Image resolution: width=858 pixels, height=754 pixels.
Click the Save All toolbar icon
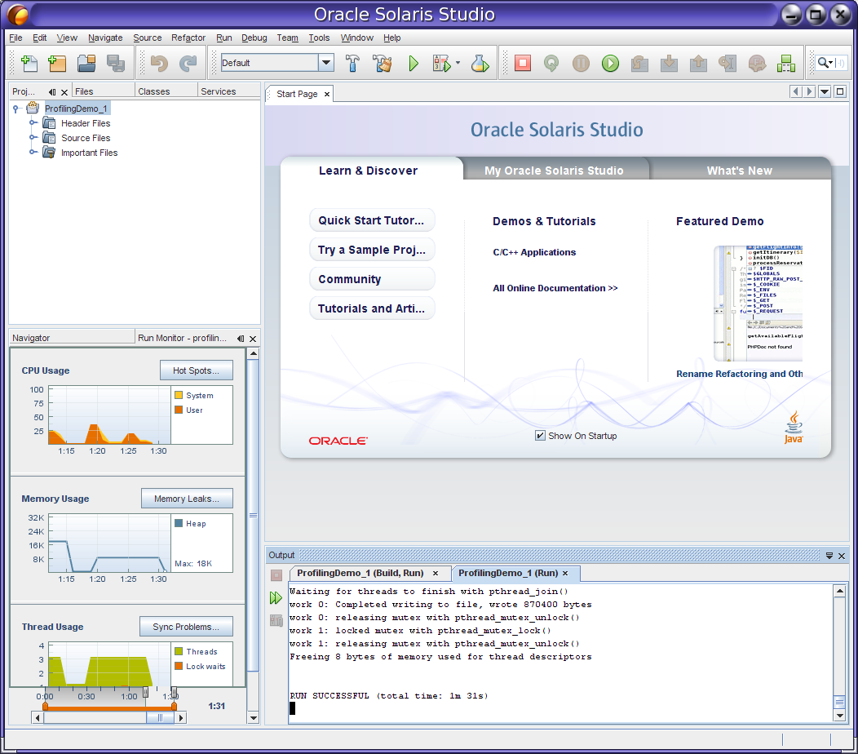point(116,64)
